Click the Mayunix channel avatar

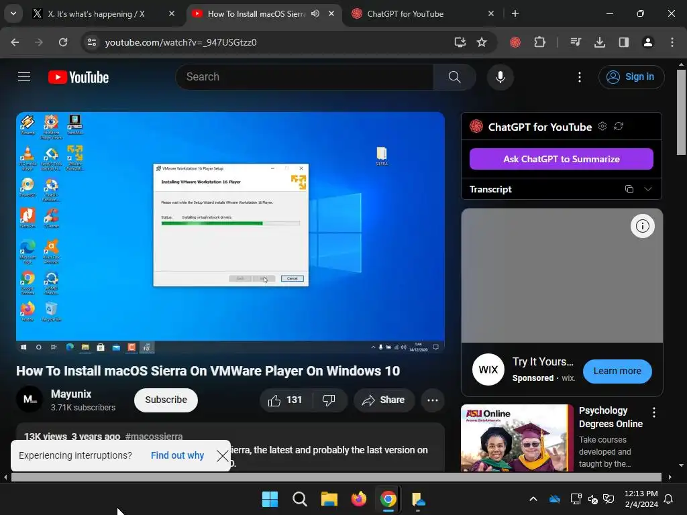(x=30, y=399)
